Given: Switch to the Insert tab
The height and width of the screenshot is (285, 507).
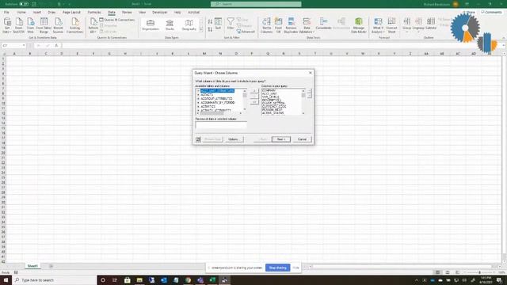Looking at the screenshot, I should [x=37, y=13].
